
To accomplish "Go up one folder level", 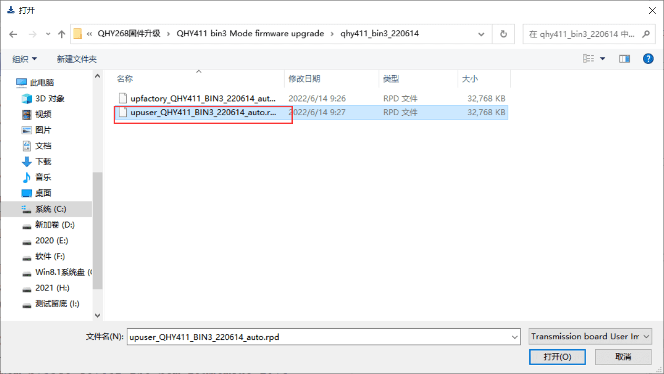I will point(62,34).
